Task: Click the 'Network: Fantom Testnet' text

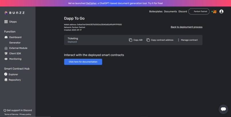Action: [75, 27]
